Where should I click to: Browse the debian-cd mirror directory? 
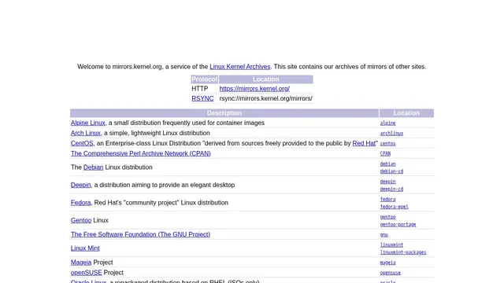click(391, 171)
